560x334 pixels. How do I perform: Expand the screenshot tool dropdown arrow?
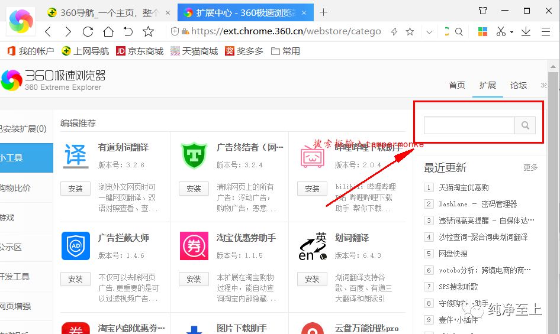(512, 32)
